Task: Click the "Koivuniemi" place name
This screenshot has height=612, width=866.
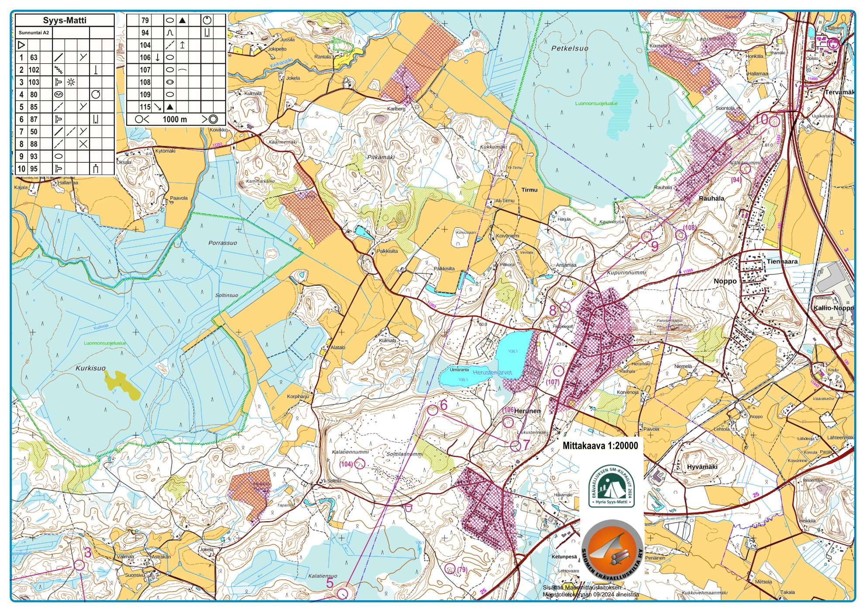Action: tap(508, 236)
